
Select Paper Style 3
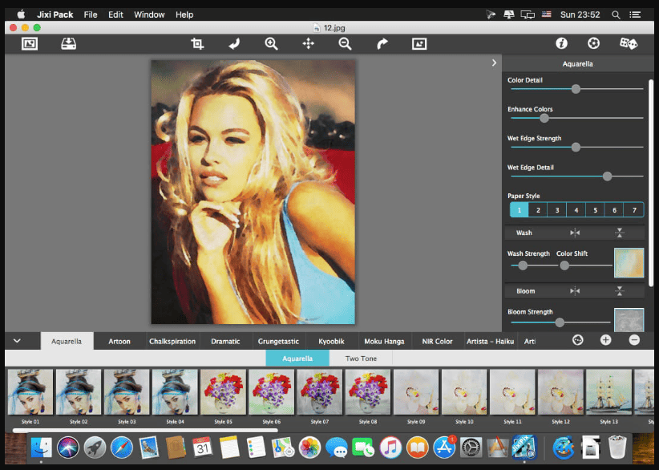coord(557,210)
